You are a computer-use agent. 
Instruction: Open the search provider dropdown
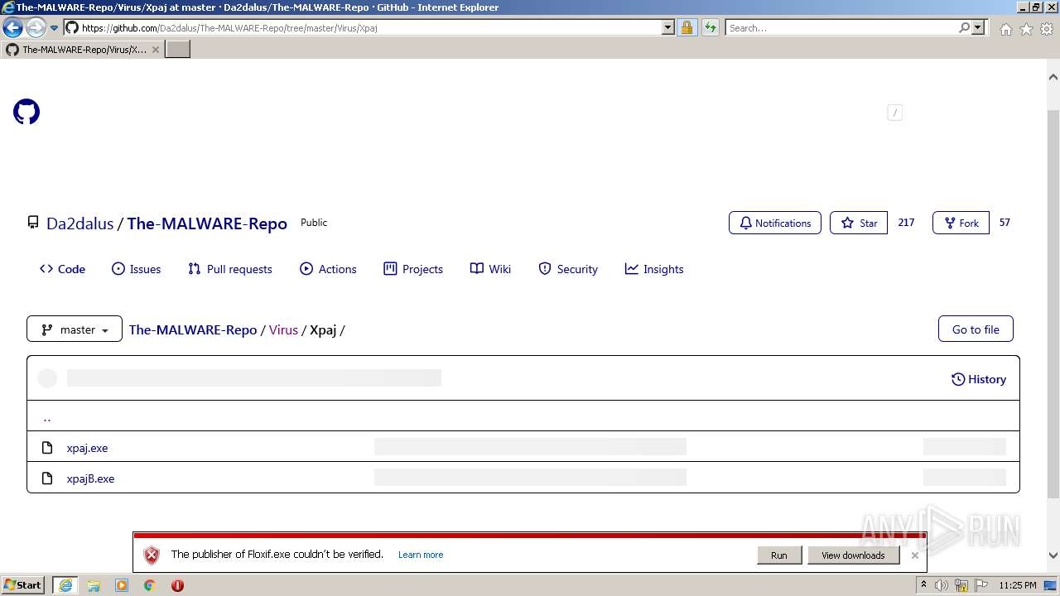[979, 28]
